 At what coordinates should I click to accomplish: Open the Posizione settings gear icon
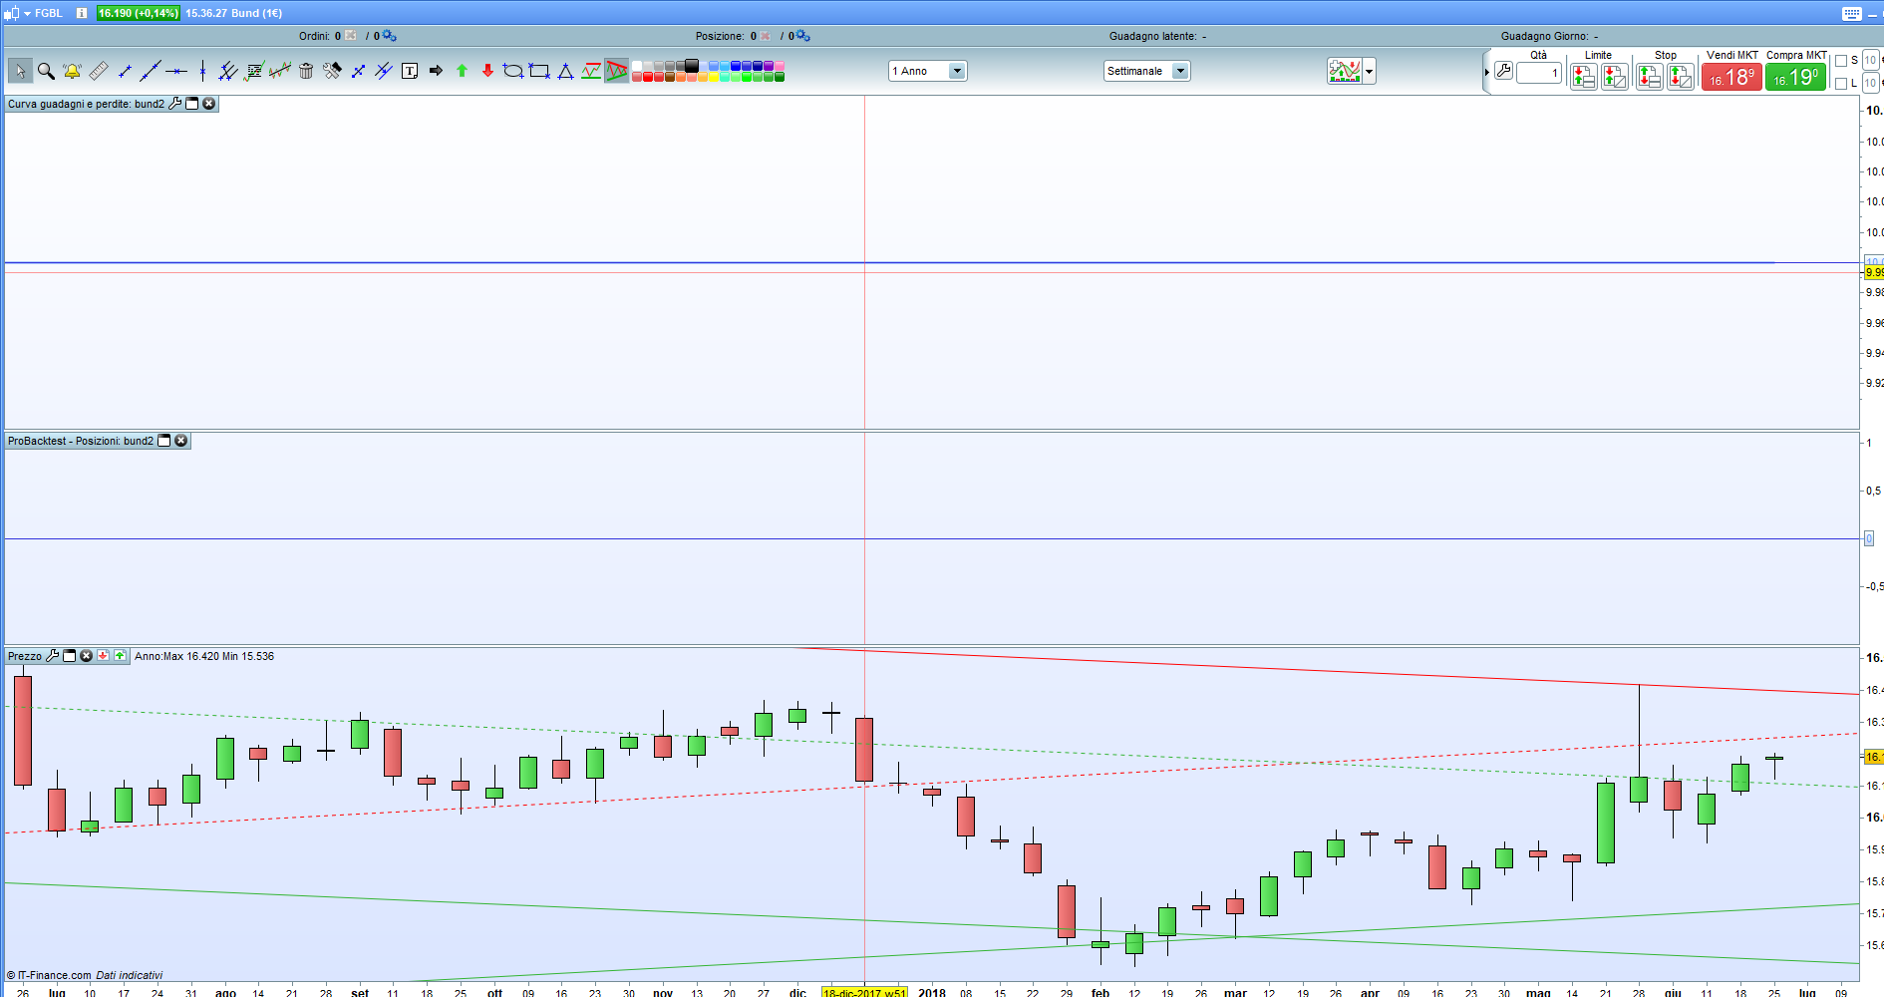(802, 36)
